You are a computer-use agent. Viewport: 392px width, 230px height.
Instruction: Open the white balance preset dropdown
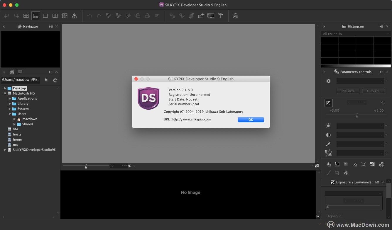pyautogui.click(x=360, y=126)
